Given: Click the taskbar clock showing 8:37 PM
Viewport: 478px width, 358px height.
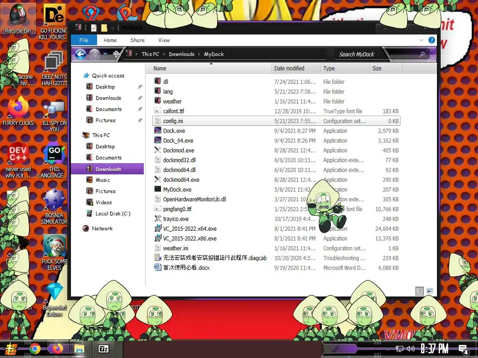Looking at the screenshot, I should 435,349.
